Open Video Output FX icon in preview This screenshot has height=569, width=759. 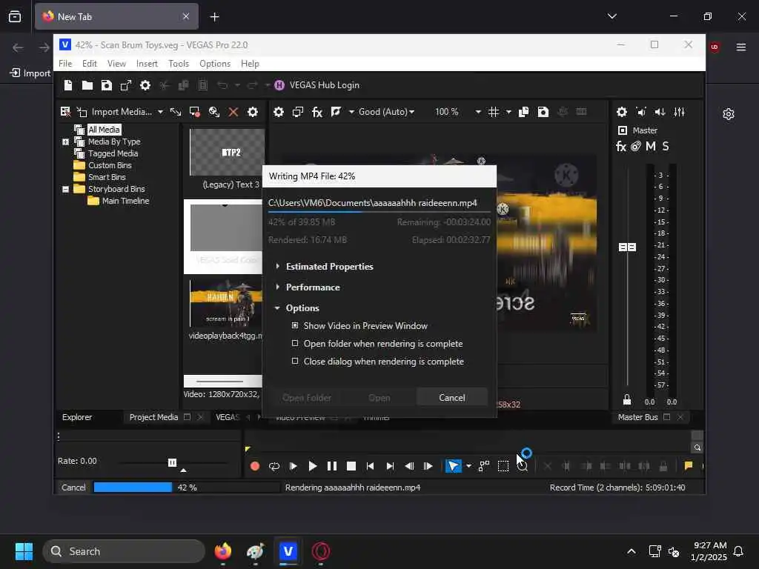click(317, 113)
